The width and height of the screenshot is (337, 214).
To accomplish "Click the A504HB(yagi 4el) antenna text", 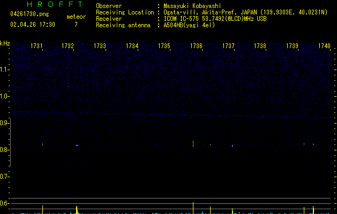I will [x=189, y=25].
